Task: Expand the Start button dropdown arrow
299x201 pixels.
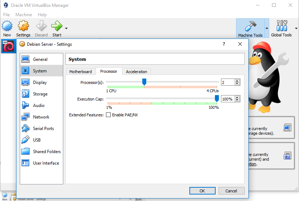Action: [x=66, y=28]
